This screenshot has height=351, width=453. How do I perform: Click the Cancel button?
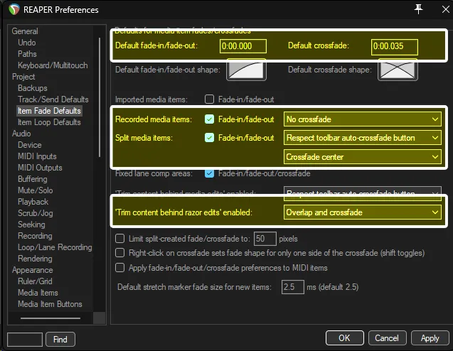(x=387, y=337)
